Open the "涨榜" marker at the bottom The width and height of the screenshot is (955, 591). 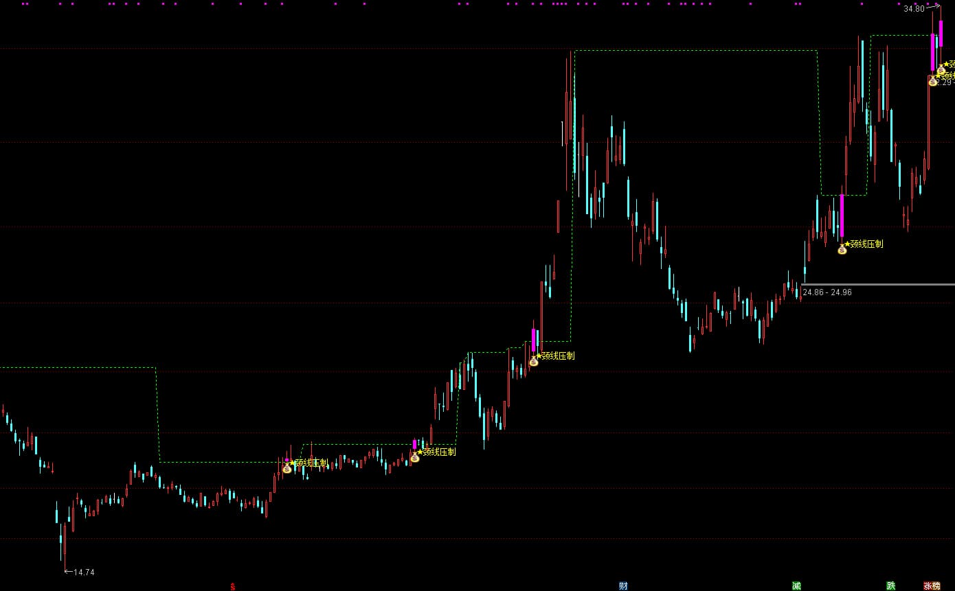click(932, 586)
